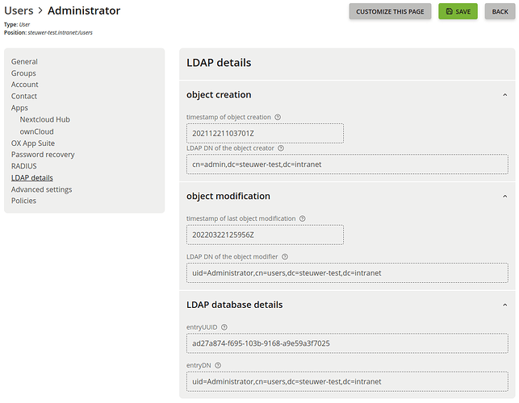Open the General tab in sidebar
This screenshot has width=519, height=403.
point(24,62)
